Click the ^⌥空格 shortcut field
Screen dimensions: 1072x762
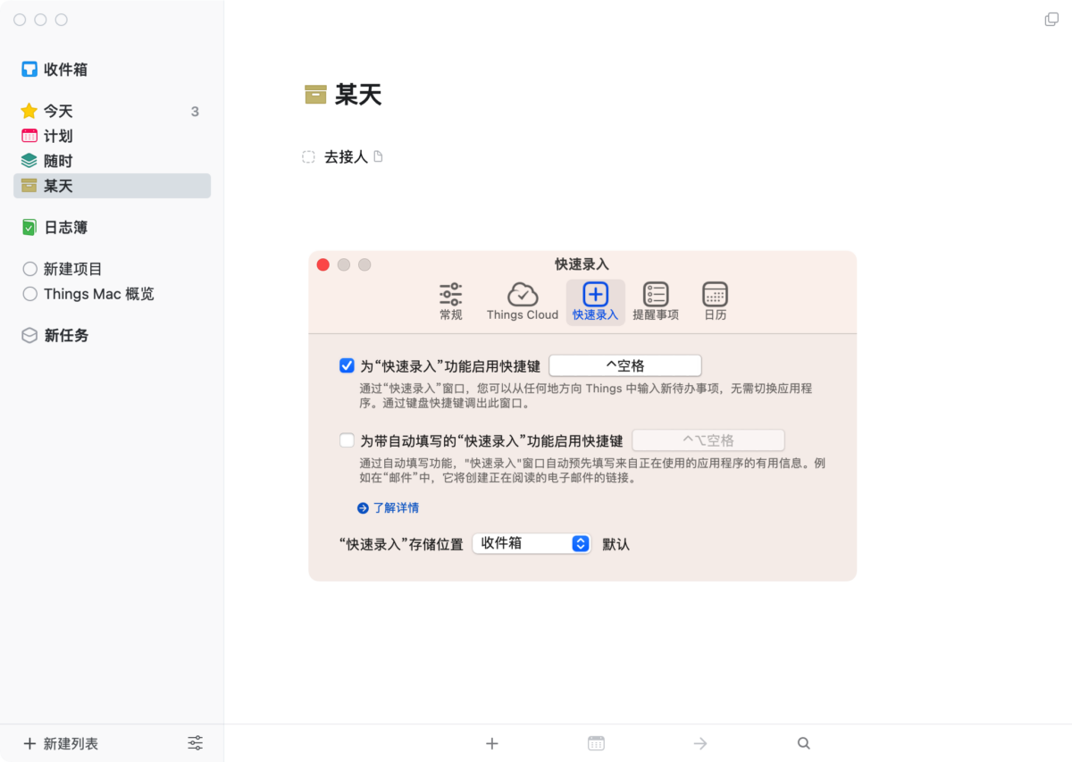(708, 440)
